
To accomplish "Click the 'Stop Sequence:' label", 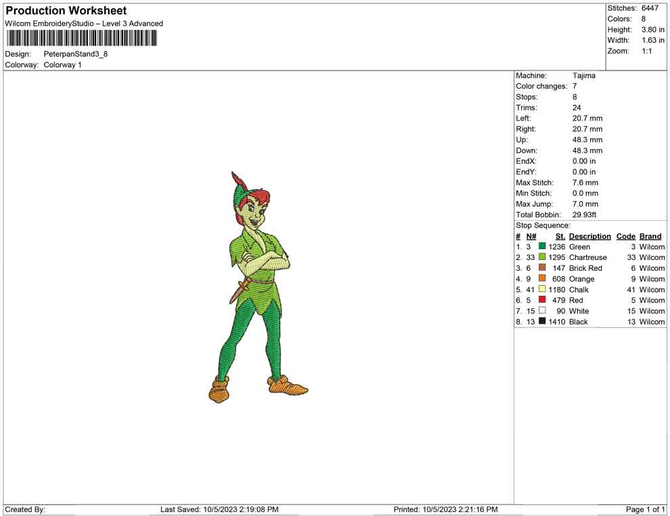I will pyautogui.click(x=543, y=225).
